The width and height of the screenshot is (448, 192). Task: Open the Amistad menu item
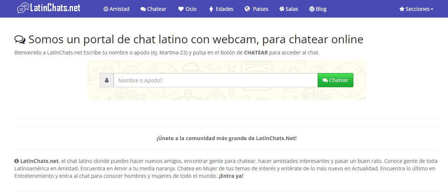point(117,9)
